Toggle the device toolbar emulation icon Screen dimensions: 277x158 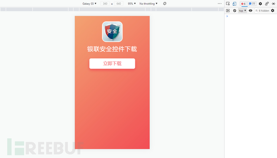coord(234,4)
